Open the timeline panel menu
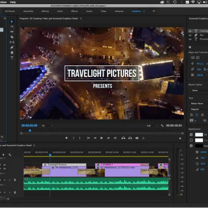Viewport: 208px width, 208px height. [34, 145]
